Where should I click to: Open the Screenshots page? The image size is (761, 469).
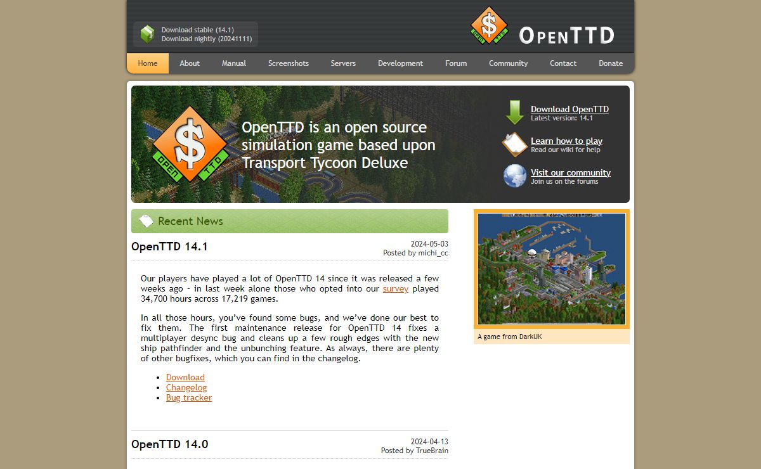click(x=289, y=63)
